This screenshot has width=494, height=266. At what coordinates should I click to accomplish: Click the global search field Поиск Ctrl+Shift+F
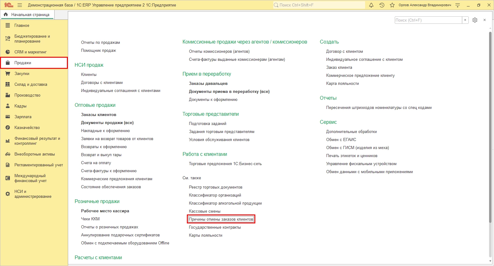[x=319, y=5]
